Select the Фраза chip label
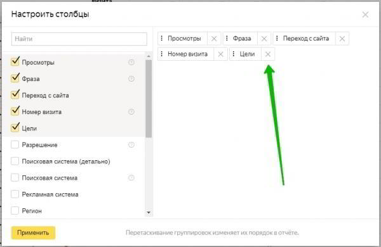Viewport: 381px width, 247px height. [242, 38]
